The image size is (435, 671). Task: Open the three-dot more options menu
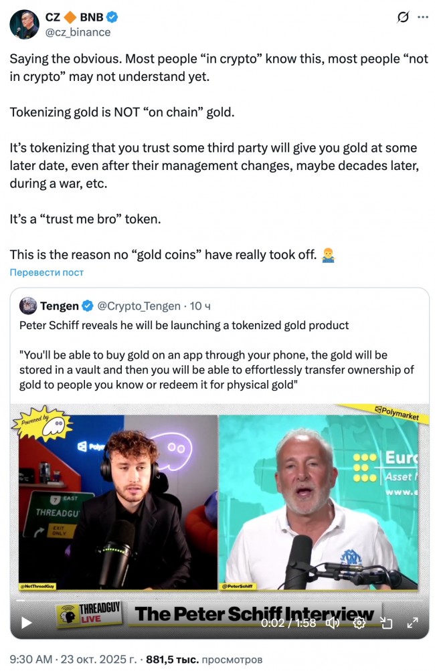point(422,17)
